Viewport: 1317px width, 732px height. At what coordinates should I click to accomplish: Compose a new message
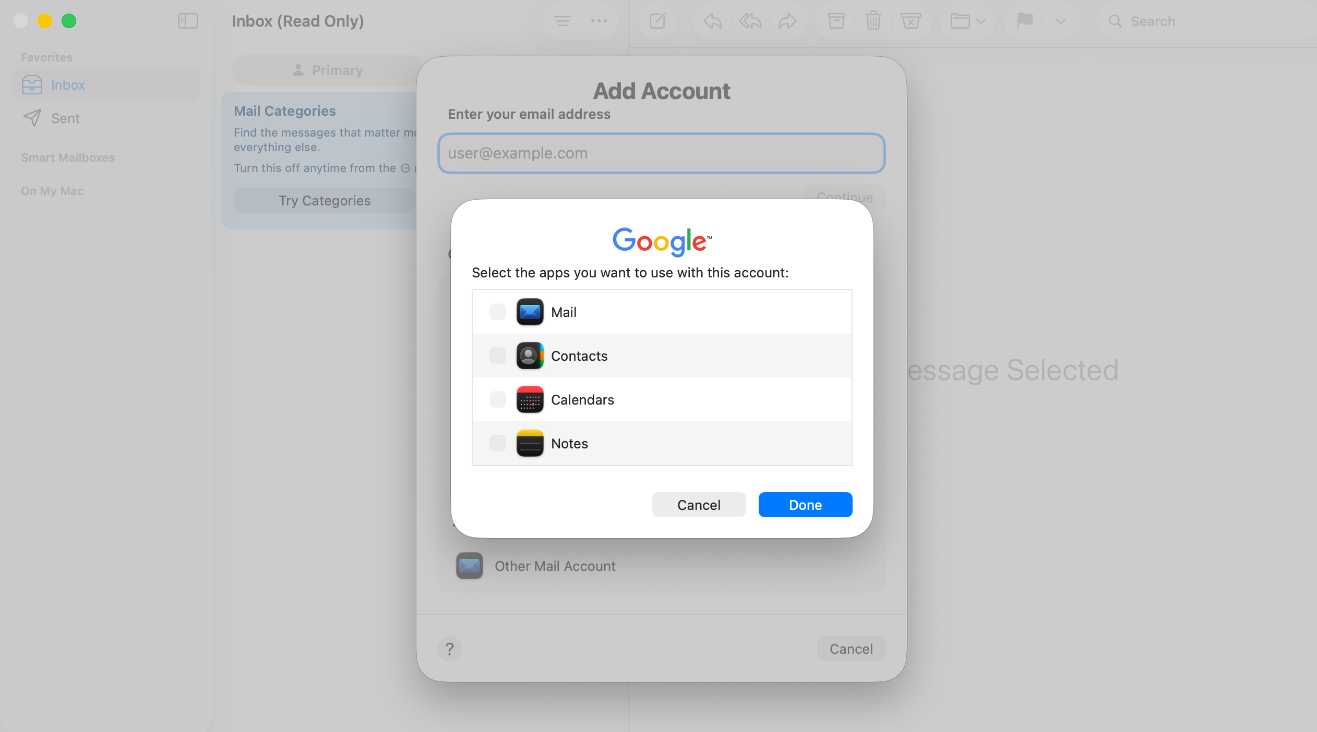tap(656, 21)
